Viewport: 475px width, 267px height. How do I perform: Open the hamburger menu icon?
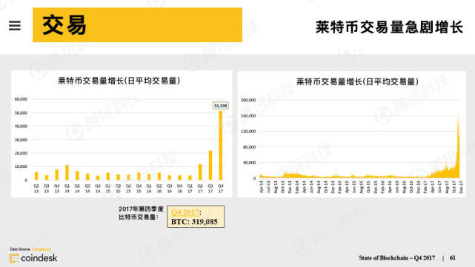15,26
